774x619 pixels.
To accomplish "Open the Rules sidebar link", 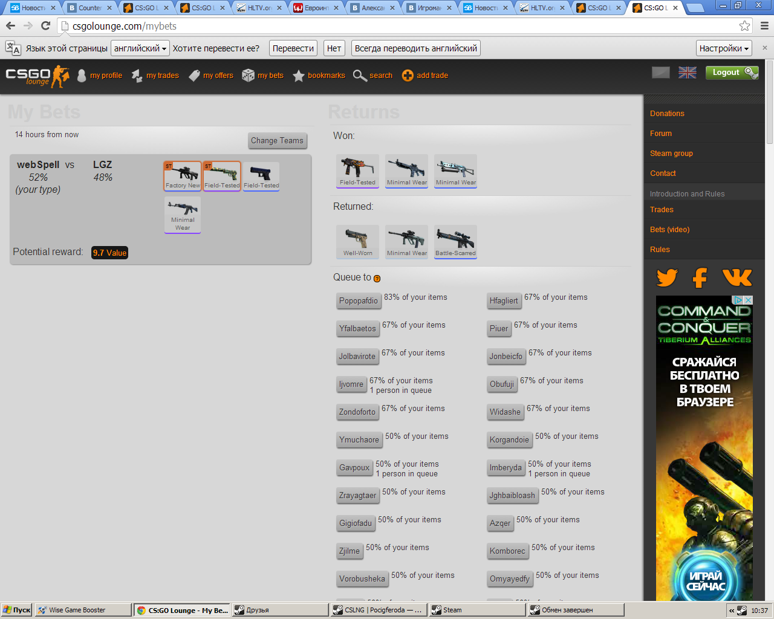I will (660, 250).
